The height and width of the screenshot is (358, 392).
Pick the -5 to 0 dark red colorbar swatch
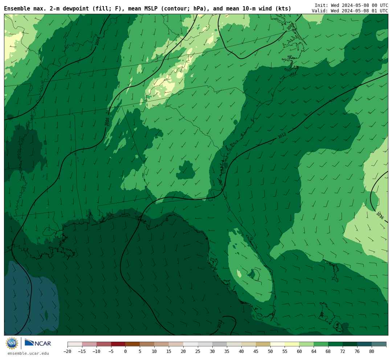118,344
